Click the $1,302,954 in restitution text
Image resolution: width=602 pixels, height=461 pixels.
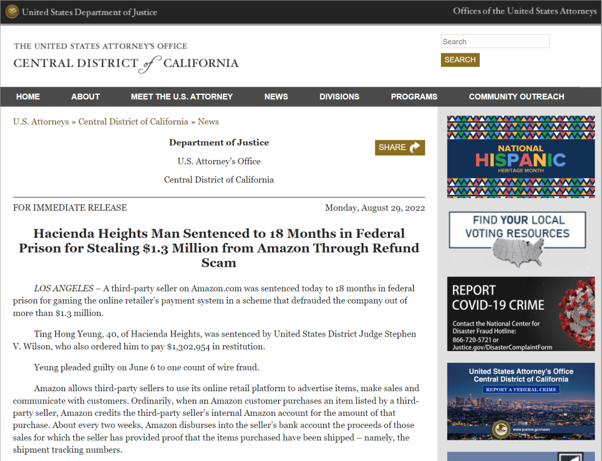(x=216, y=347)
